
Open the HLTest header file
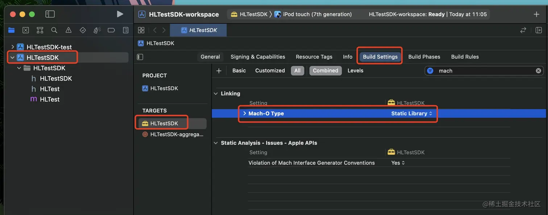click(x=50, y=89)
